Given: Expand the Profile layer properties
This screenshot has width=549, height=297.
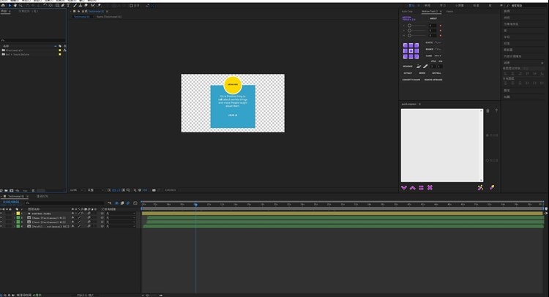Looking at the screenshot, I should [15, 226].
